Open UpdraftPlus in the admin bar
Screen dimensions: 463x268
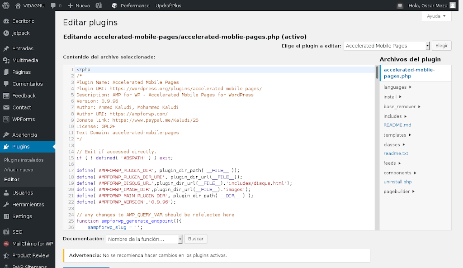[x=168, y=5]
